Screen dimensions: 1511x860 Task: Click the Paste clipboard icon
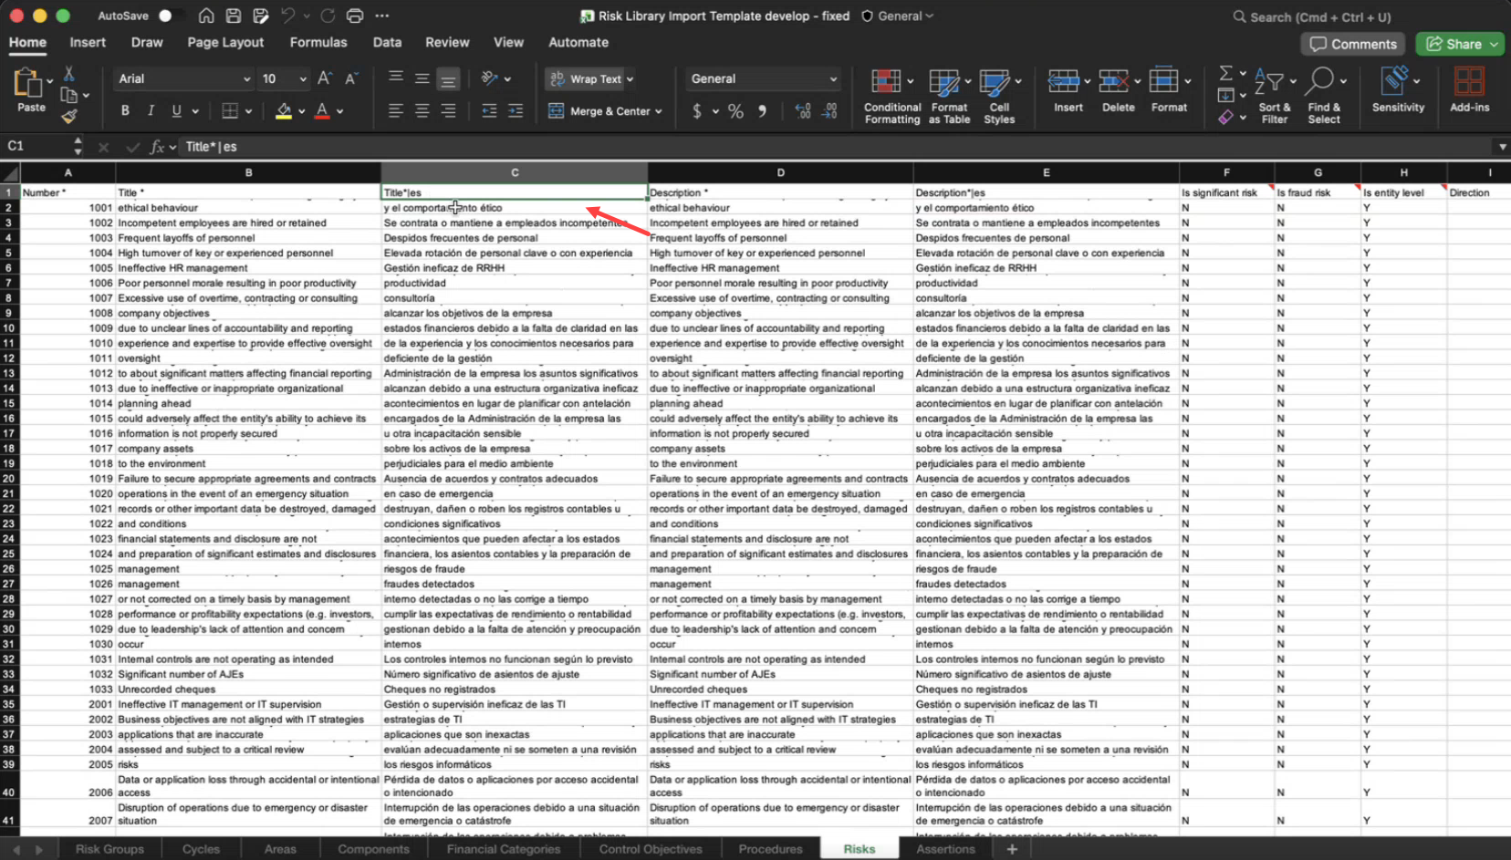coord(27,84)
